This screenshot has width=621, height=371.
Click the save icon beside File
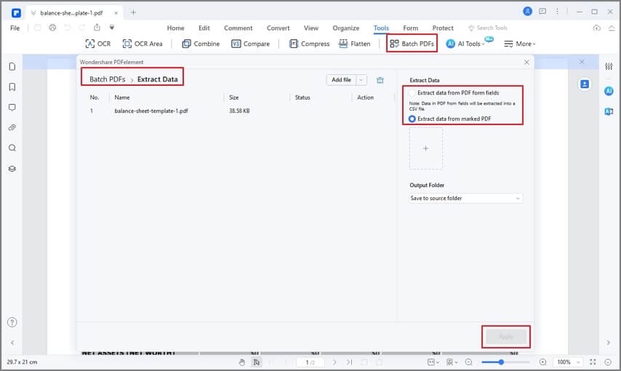[x=37, y=28]
